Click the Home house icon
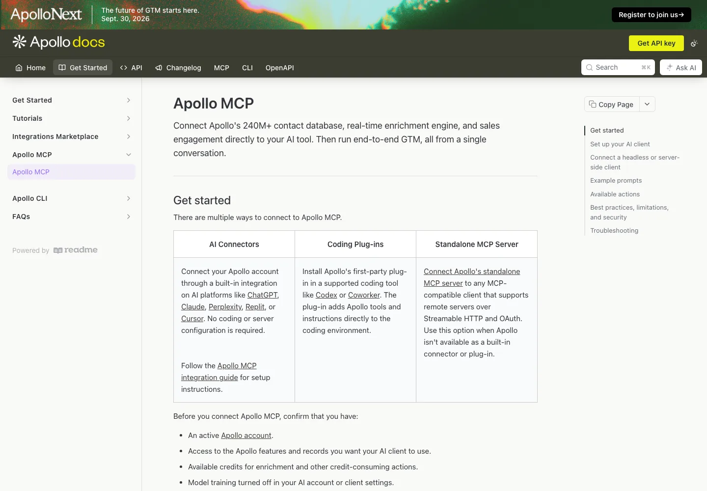Viewport: 707px width, 491px height. (19, 68)
